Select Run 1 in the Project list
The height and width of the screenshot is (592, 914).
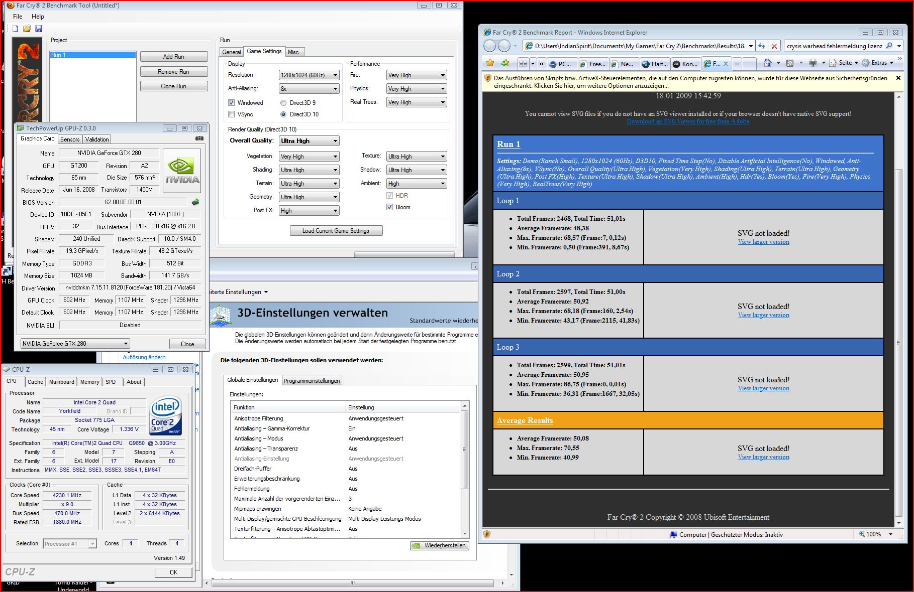(x=92, y=55)
